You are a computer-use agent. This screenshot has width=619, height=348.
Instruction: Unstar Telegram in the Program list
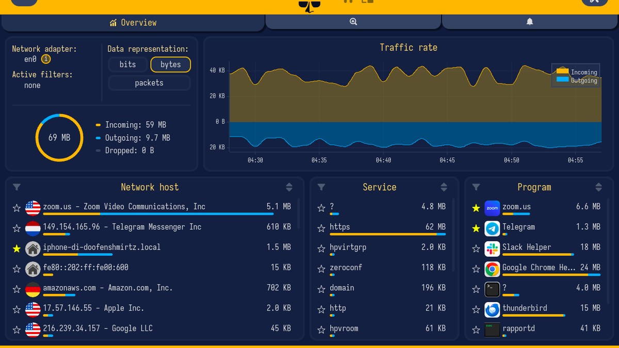476,228
